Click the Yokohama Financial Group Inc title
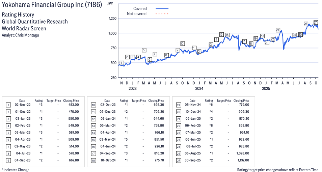322x172 pixels. point(52,5)
